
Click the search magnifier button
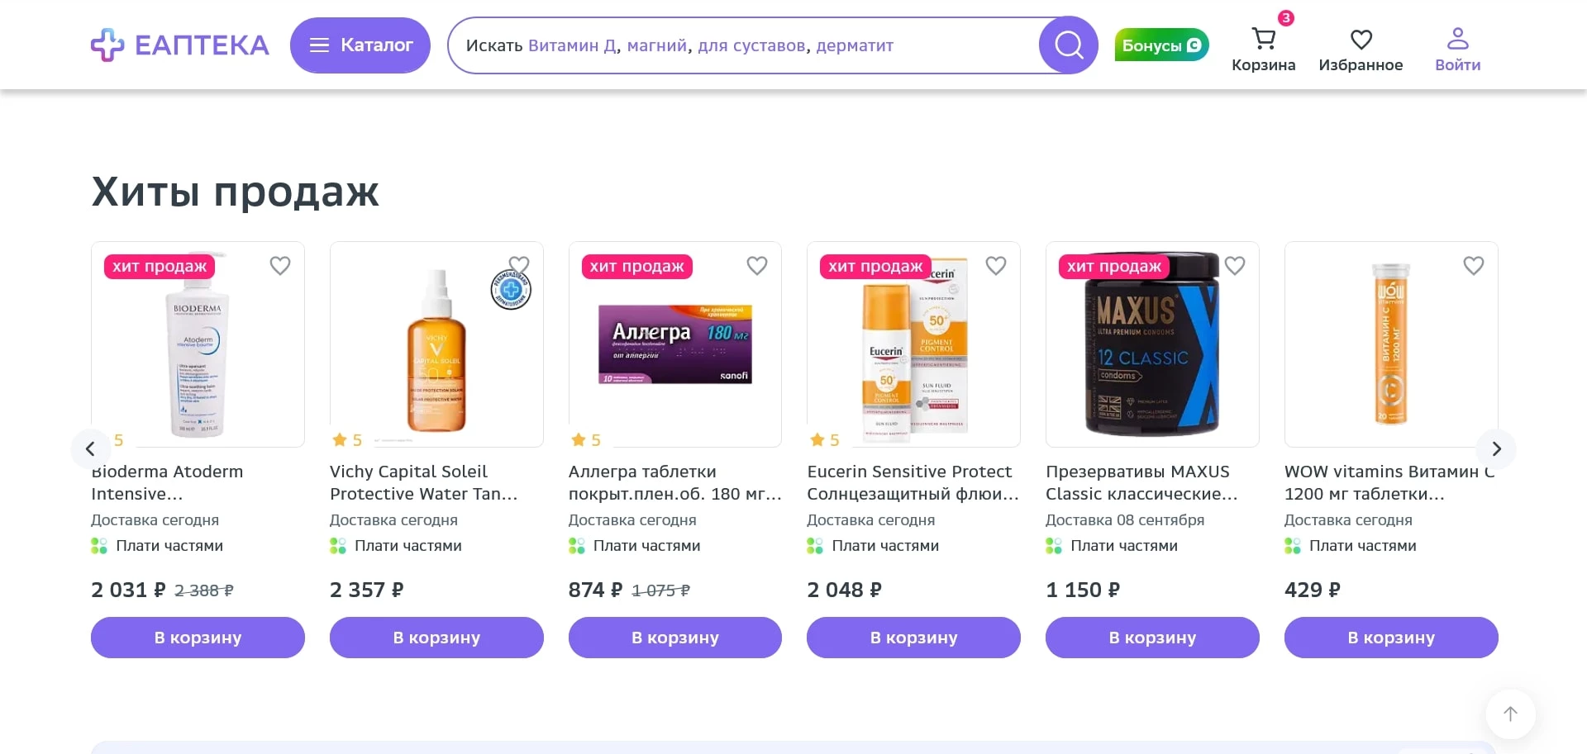coord(1068,45)
